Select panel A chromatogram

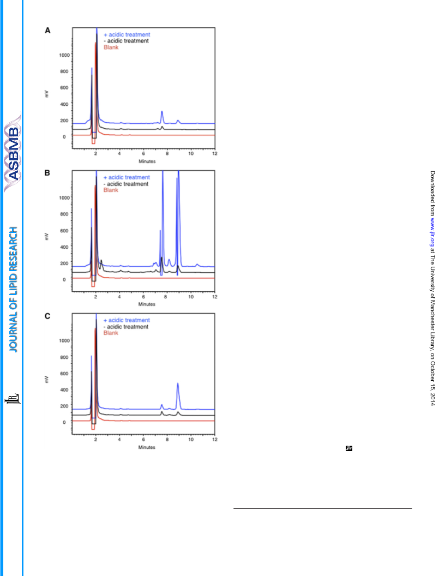pos(143,88)
